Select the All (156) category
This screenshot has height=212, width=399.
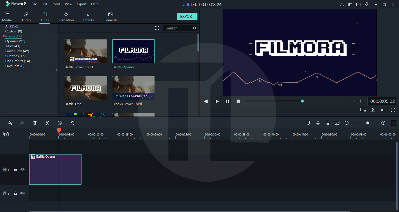pyautogui.click(x=12, y=26)
